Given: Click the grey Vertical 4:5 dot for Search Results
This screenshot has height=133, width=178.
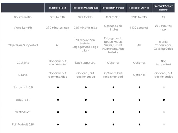Looking at the screenshot, I should [x=164, y=112].
